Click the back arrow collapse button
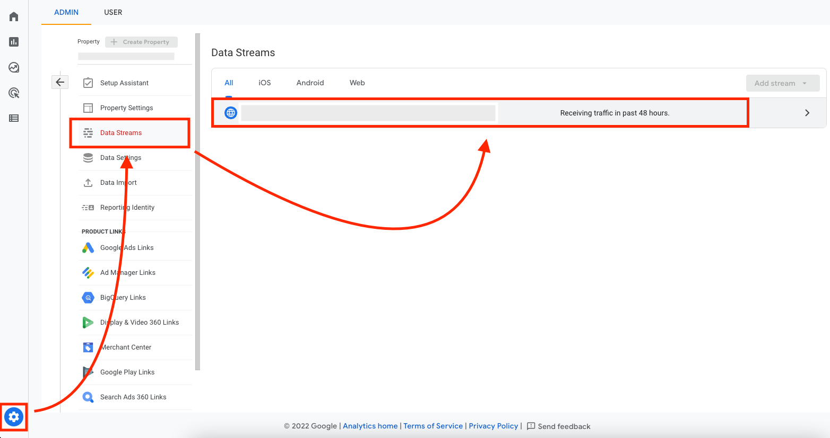The width and height of the screenshot is (830, 438). pyautogui.click(x=60, y=82)
